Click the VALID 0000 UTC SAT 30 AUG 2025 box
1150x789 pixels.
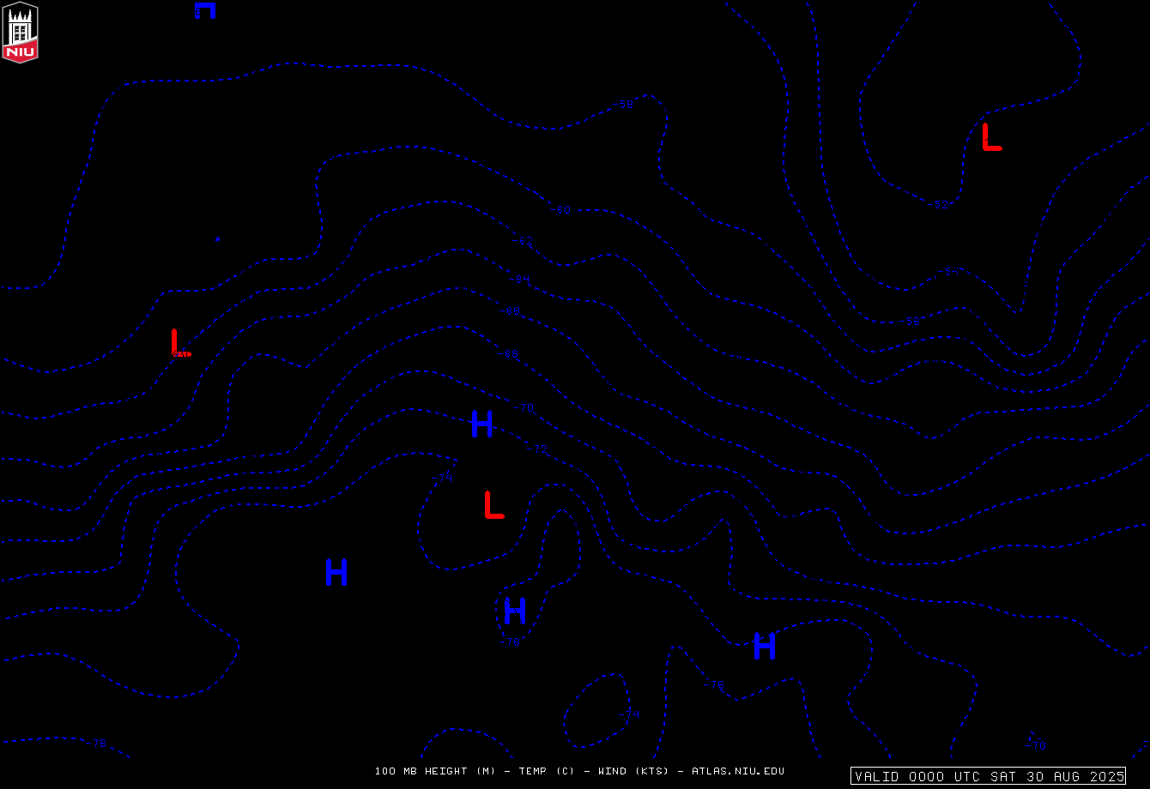pyautogui.click(x=988, y=776)
